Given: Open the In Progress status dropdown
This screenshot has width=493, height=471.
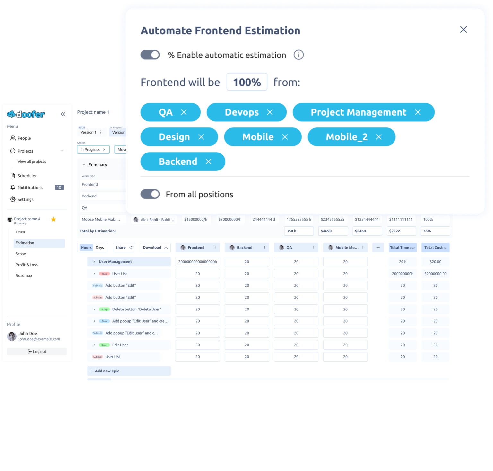Looking at the screenshot, I should 93,149.
